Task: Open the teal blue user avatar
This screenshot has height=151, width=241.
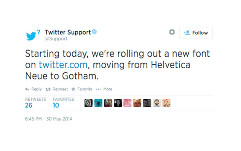Action: (98, 103)
